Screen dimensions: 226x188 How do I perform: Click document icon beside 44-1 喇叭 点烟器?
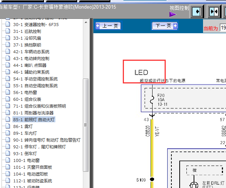click(x=8, y=65)
